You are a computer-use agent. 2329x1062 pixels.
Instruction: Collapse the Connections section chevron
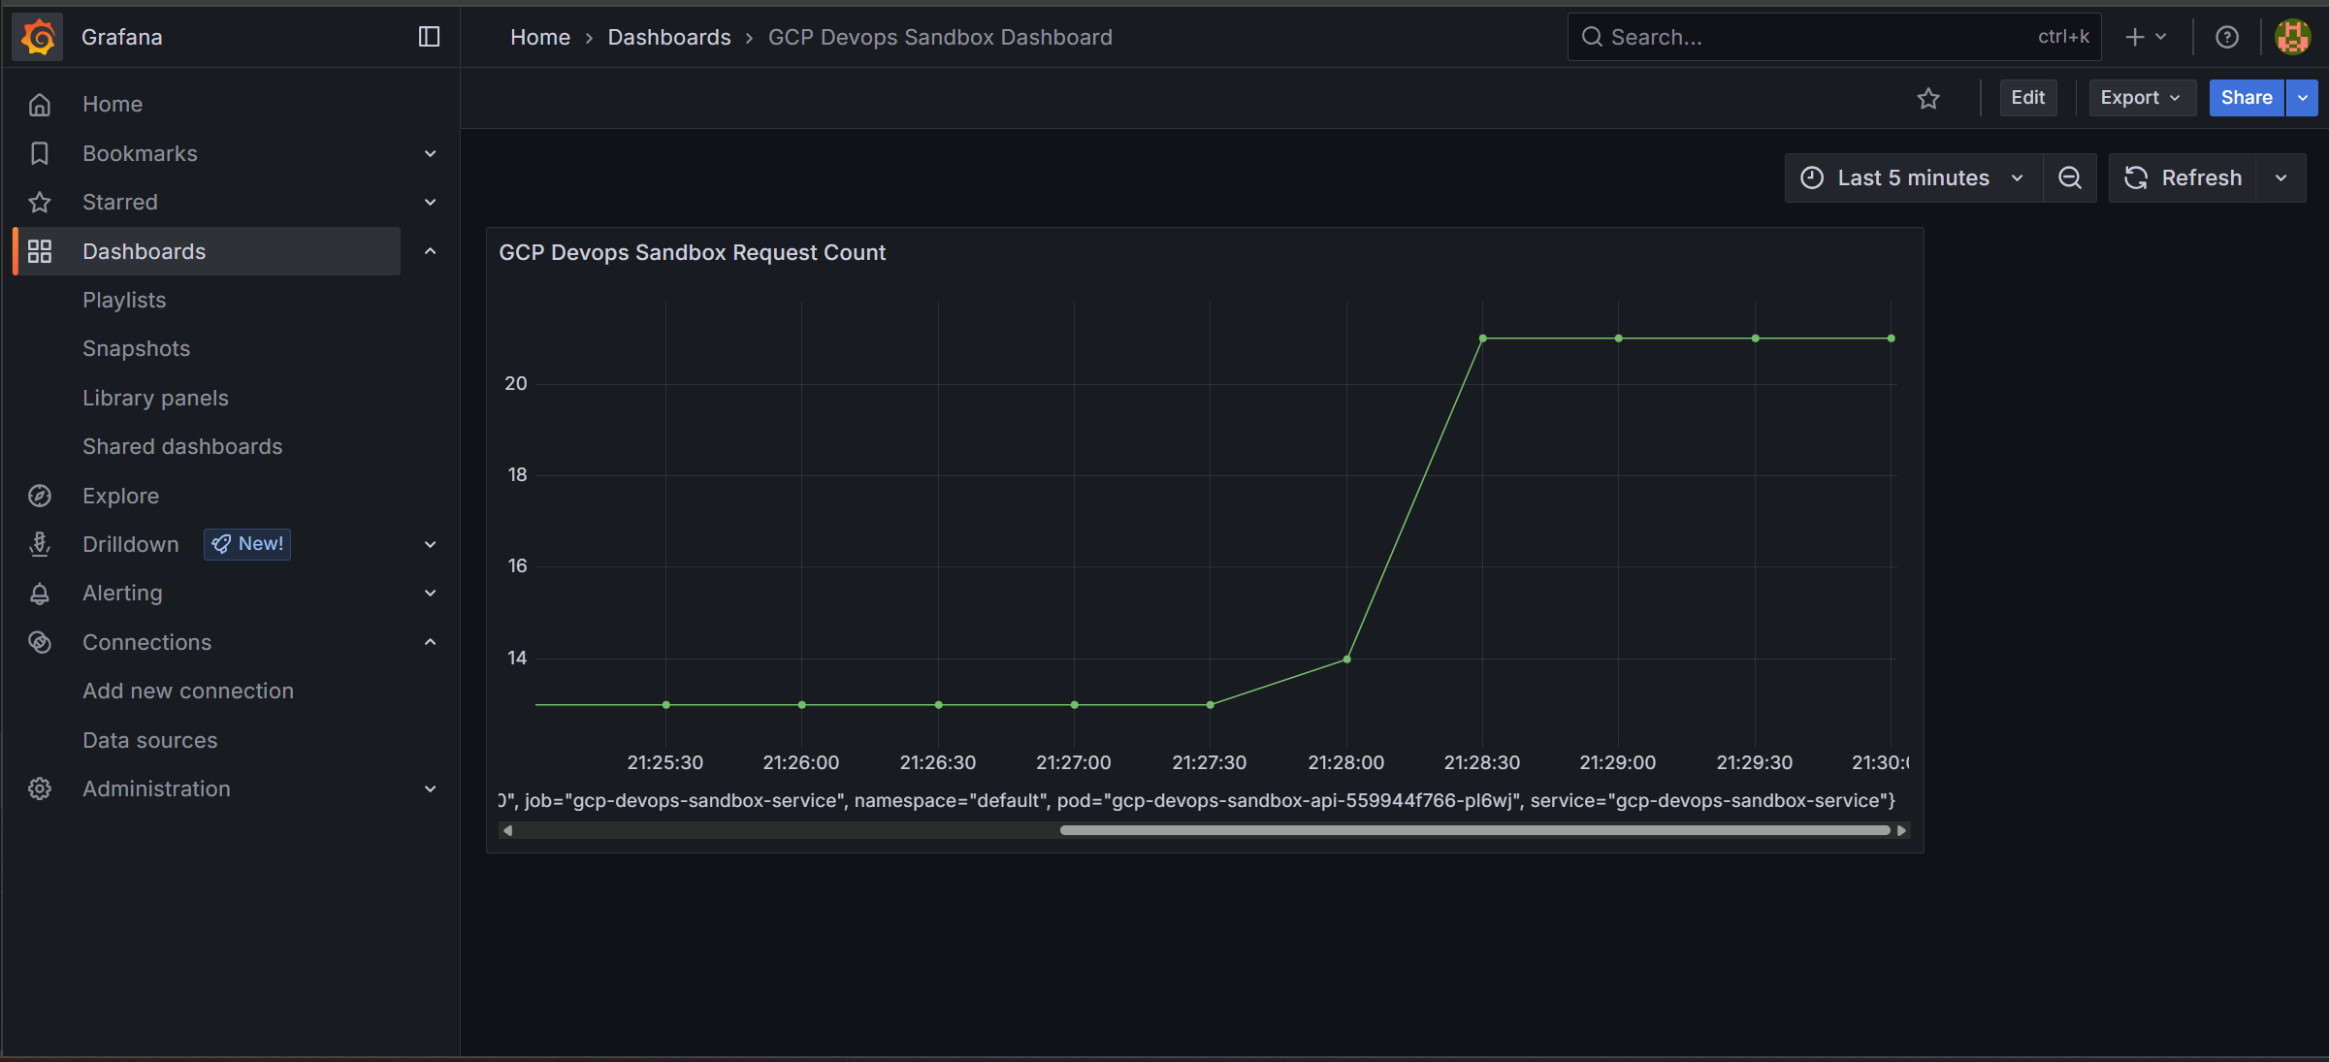(x=431, y=642)
